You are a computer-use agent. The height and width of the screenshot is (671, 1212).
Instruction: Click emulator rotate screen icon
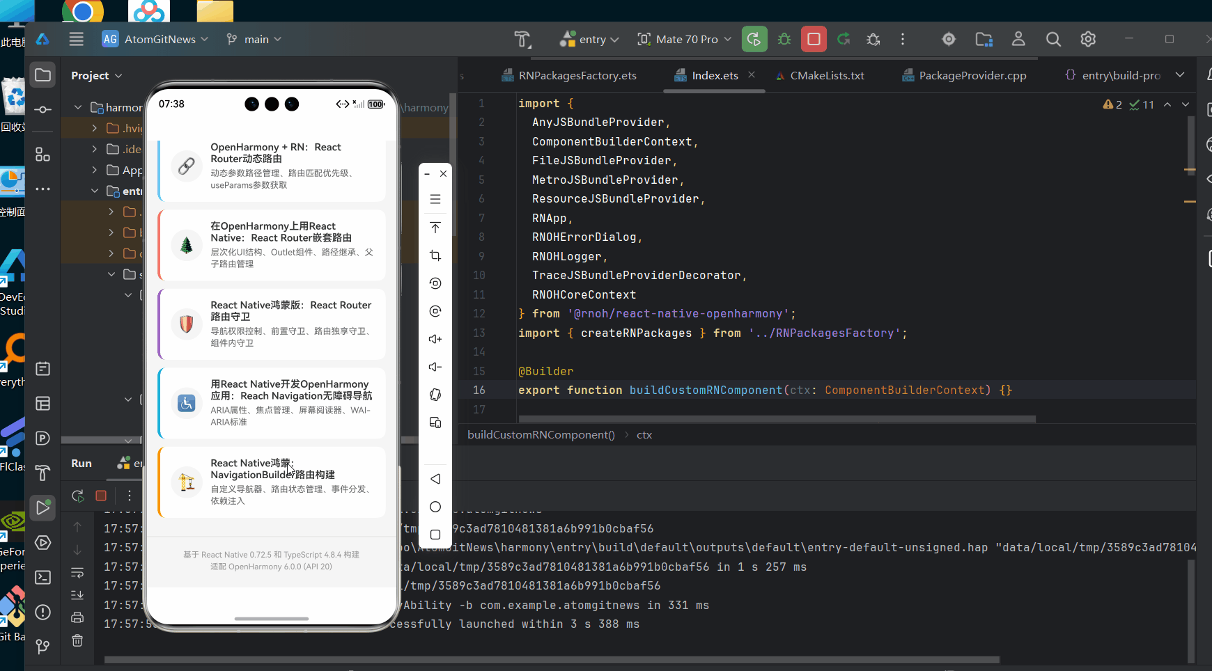435,395
